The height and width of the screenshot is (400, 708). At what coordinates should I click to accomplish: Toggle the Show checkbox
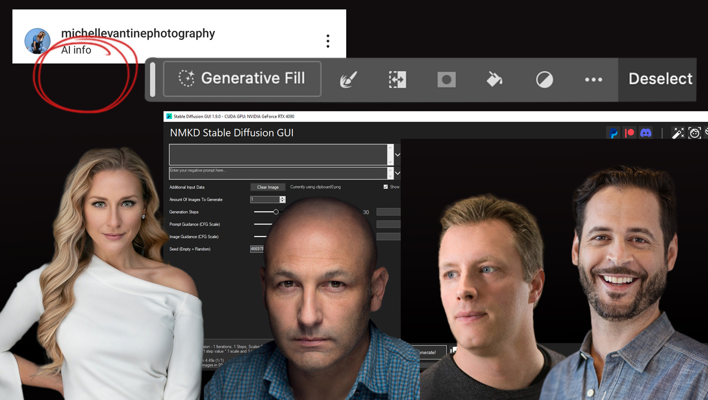click(x=386, y=187)
